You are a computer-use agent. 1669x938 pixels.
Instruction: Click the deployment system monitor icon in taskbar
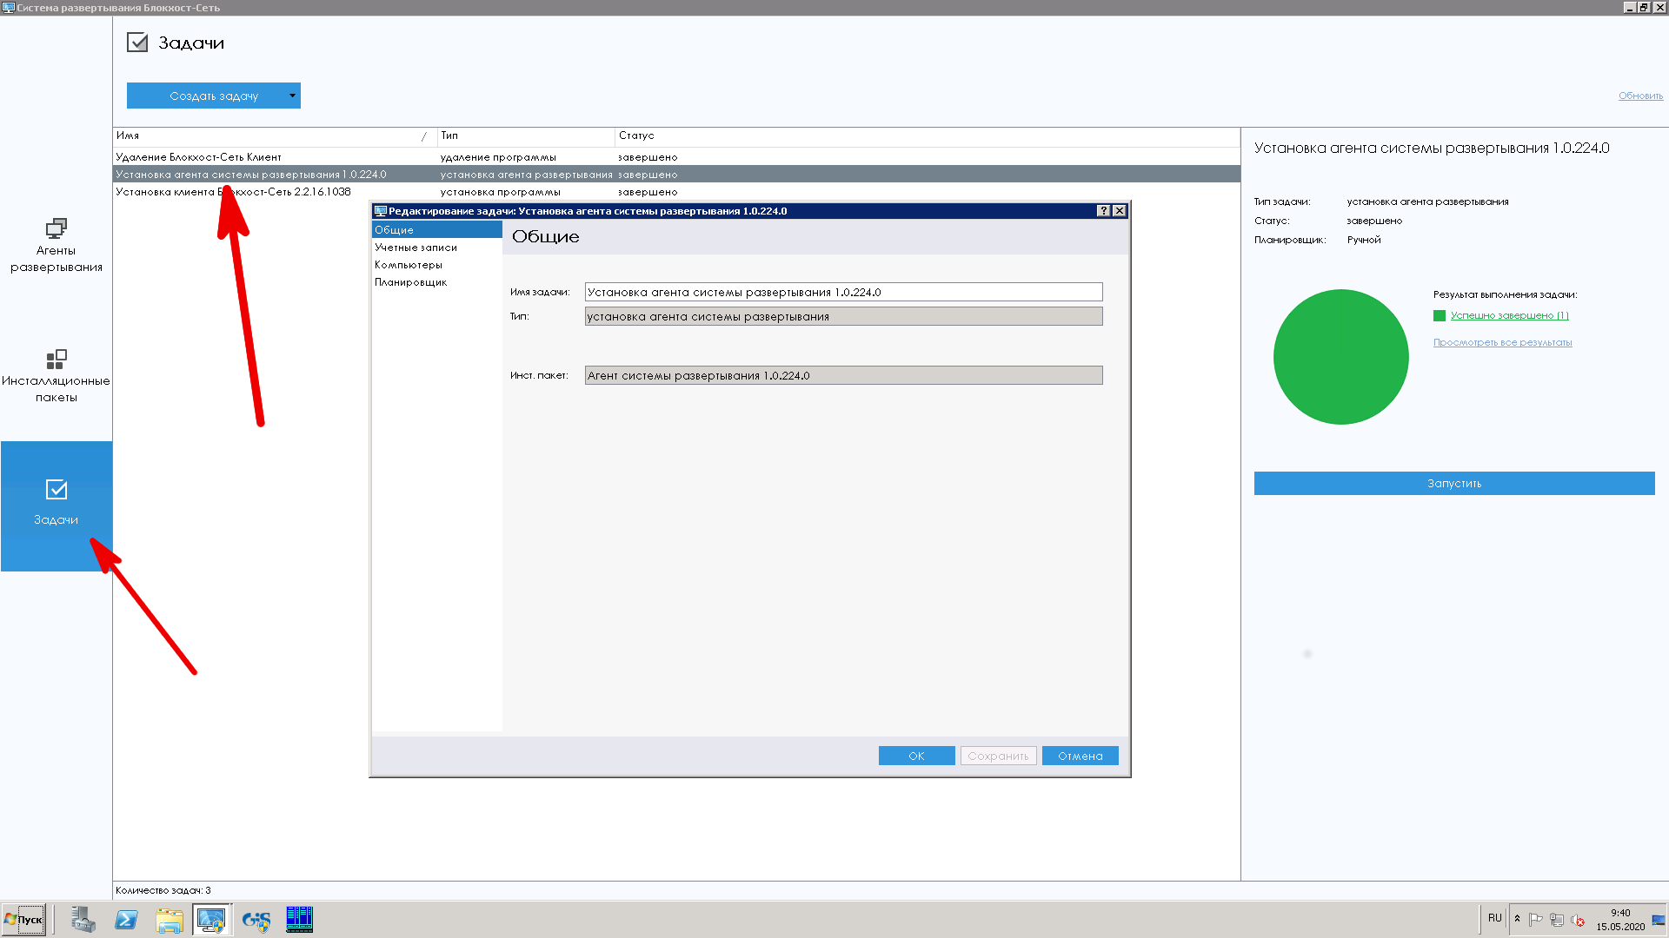(211, 919)
